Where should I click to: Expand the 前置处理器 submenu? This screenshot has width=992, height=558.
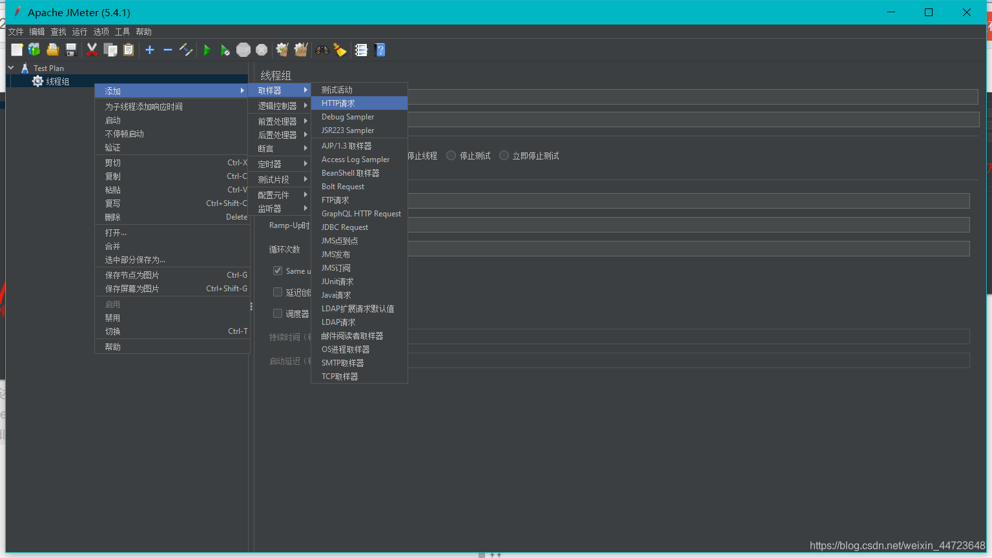[280, 121]
